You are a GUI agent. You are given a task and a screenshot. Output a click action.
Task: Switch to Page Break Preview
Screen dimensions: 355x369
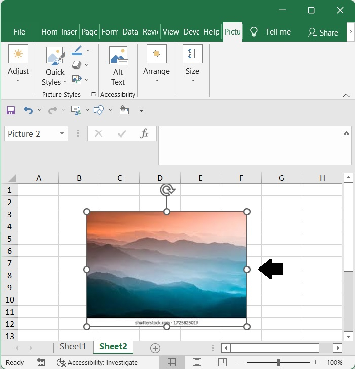(222, 362)
